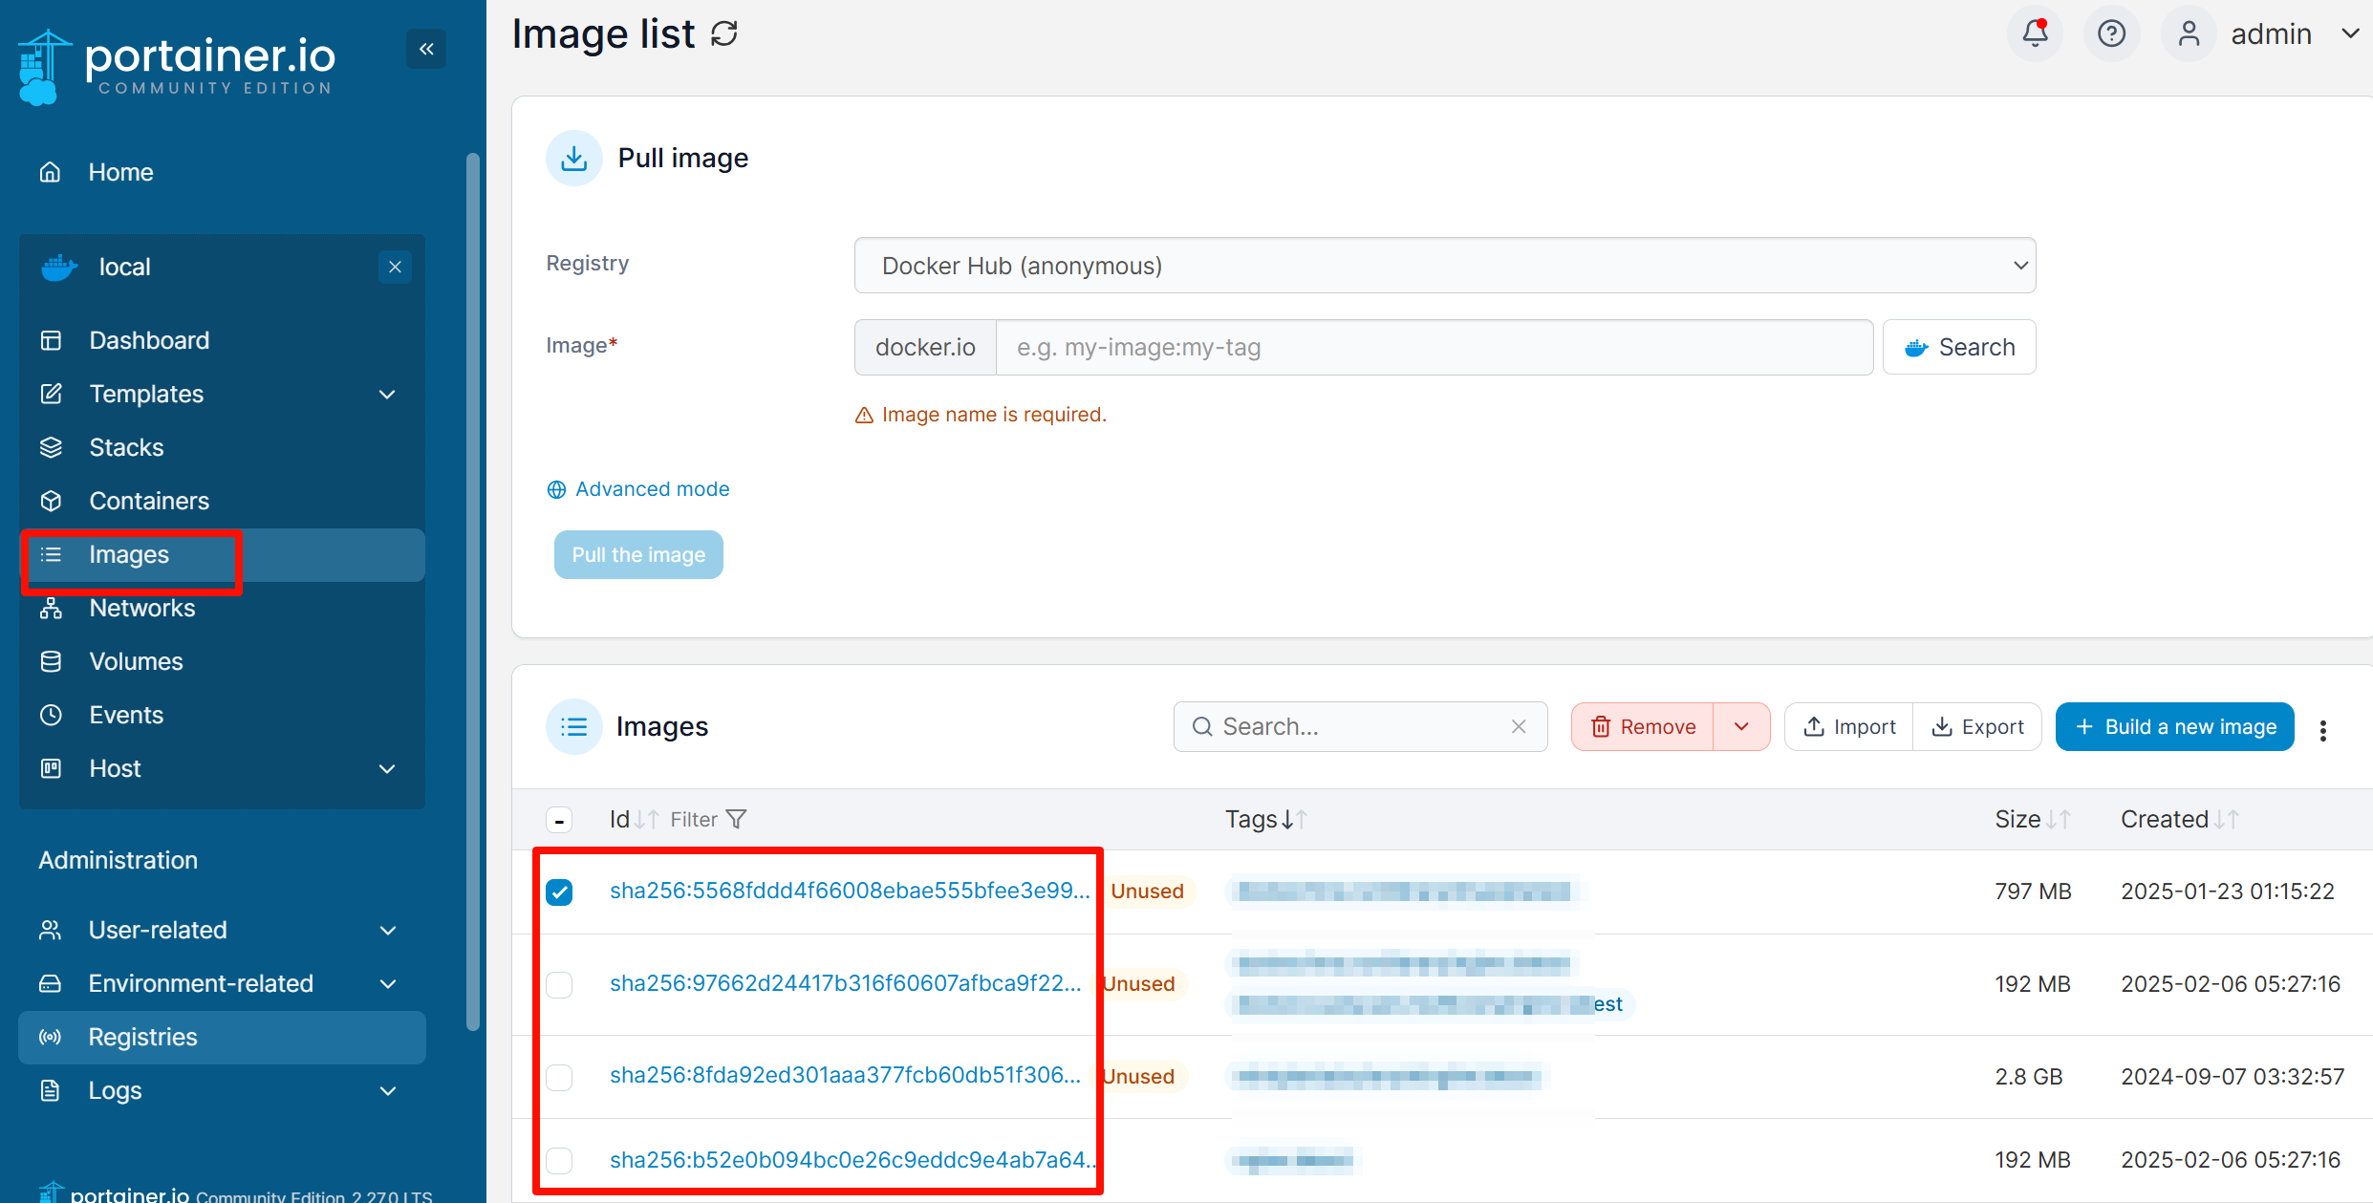The image size is (2373, 1203).
Task: Open the Registry dropdown Docker Hub
Action: click(1444, 266)
